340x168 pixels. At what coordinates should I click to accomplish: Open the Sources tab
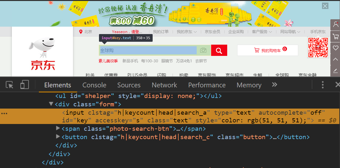pos(129,85)
